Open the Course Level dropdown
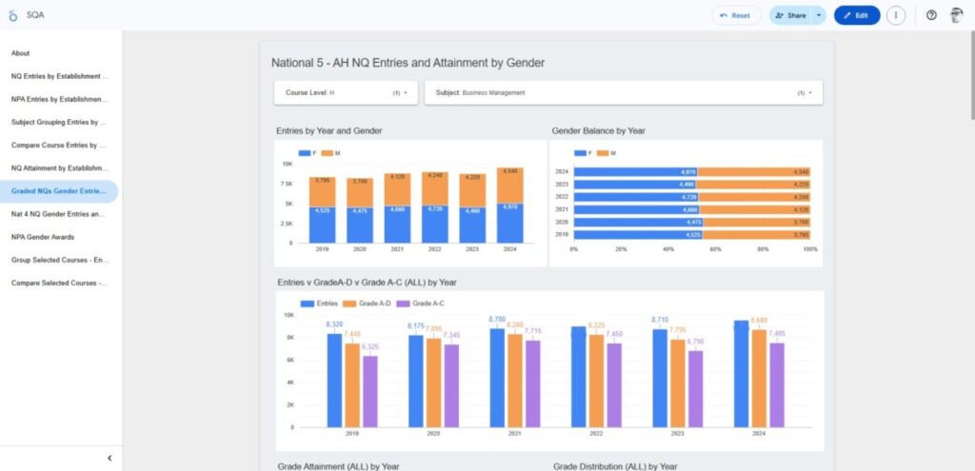This screenshot has width=975, height=471. tap(346, 93)
